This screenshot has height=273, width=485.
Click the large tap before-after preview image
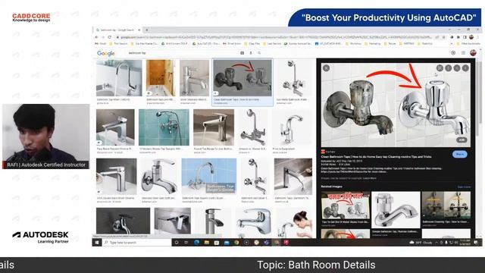(396, 105)
